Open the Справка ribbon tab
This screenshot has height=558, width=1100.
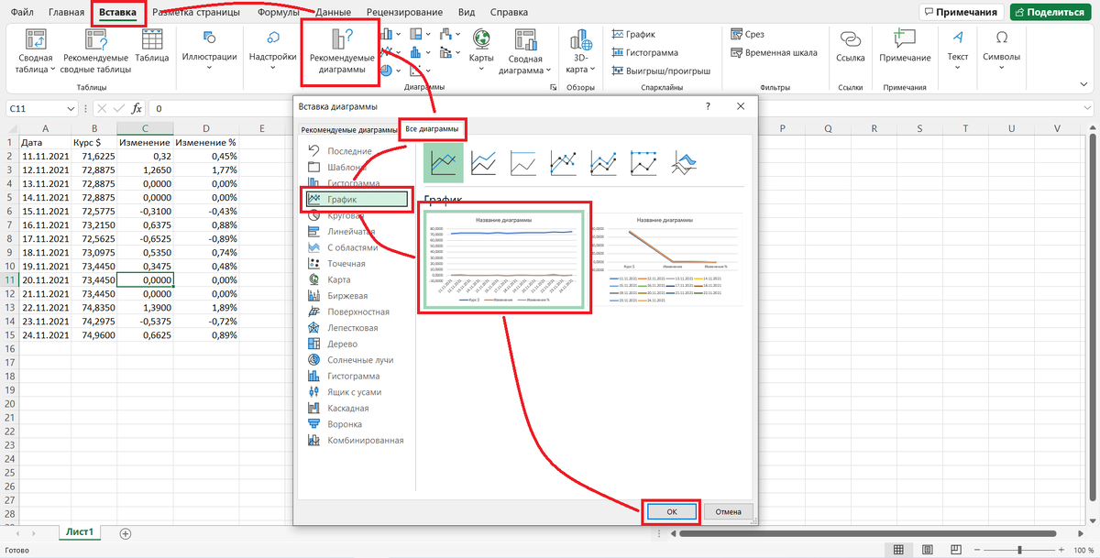pyautogui.click(x=509, y=13)
